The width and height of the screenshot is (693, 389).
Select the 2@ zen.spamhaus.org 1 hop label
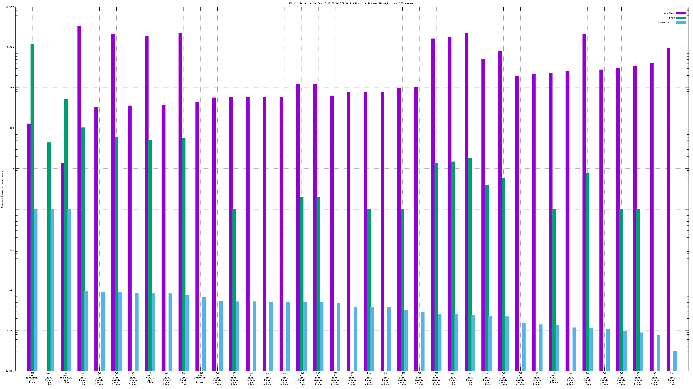point(32,378)
